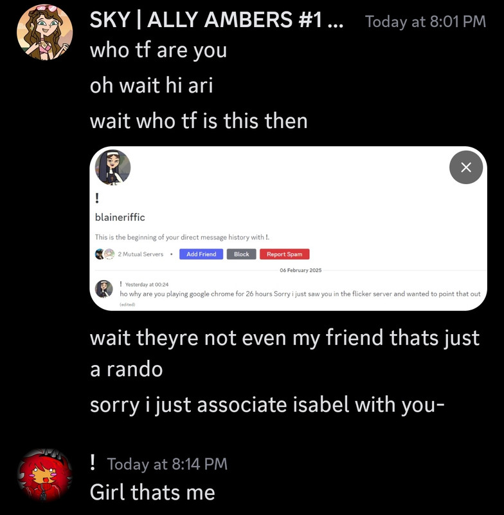Image resolution: width=504 pixels, height=515 pixels.
Task: Click the blaineriffic username text
Action: tap(120, 217)
